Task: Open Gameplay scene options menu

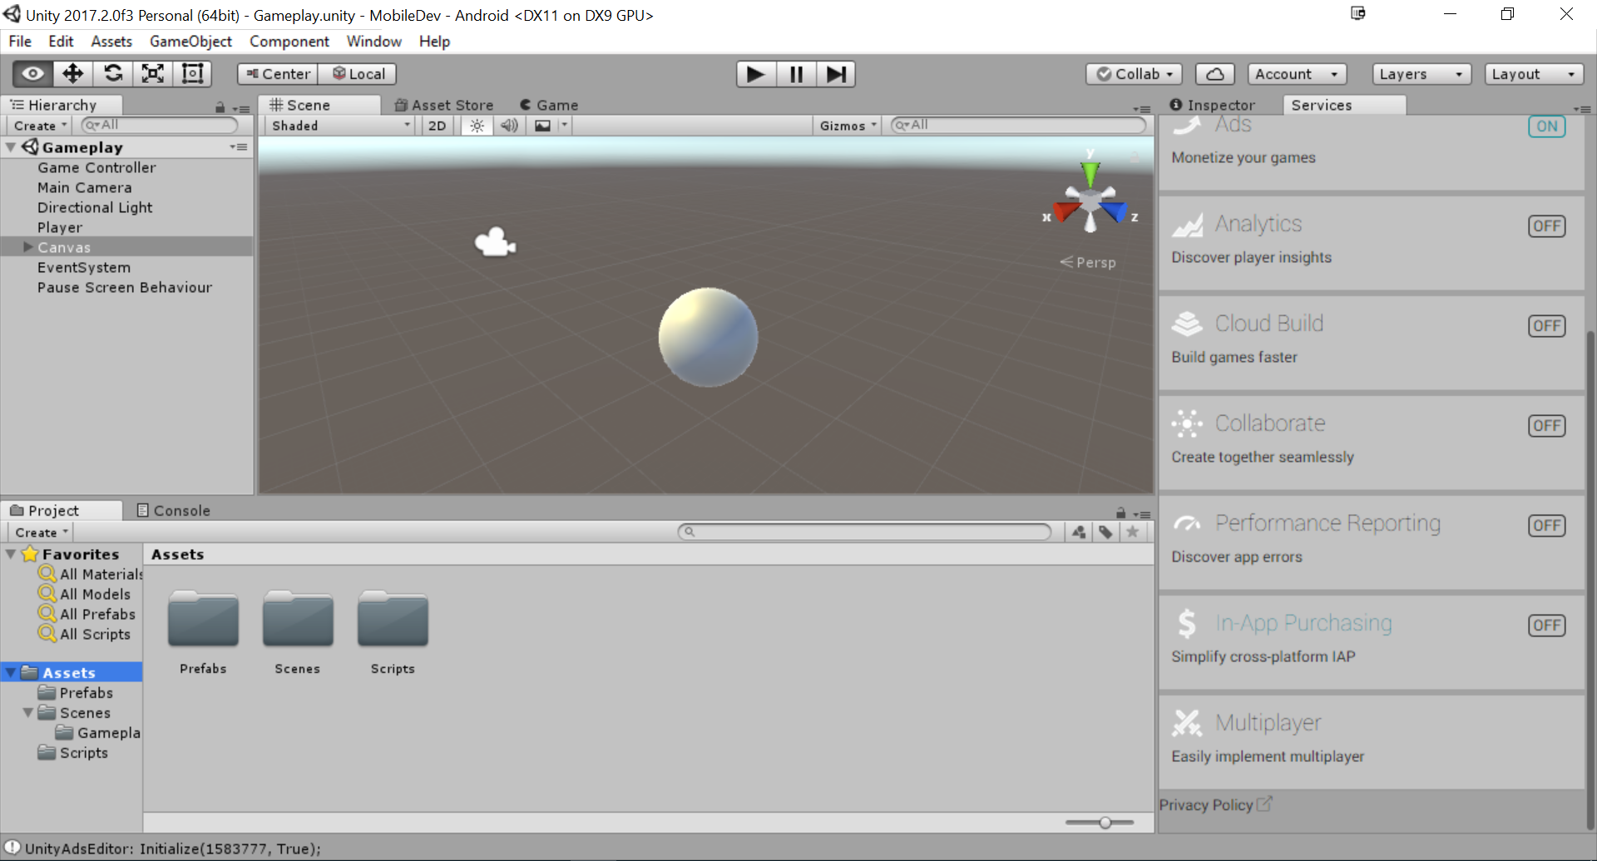Action: [x=239, y=147]
